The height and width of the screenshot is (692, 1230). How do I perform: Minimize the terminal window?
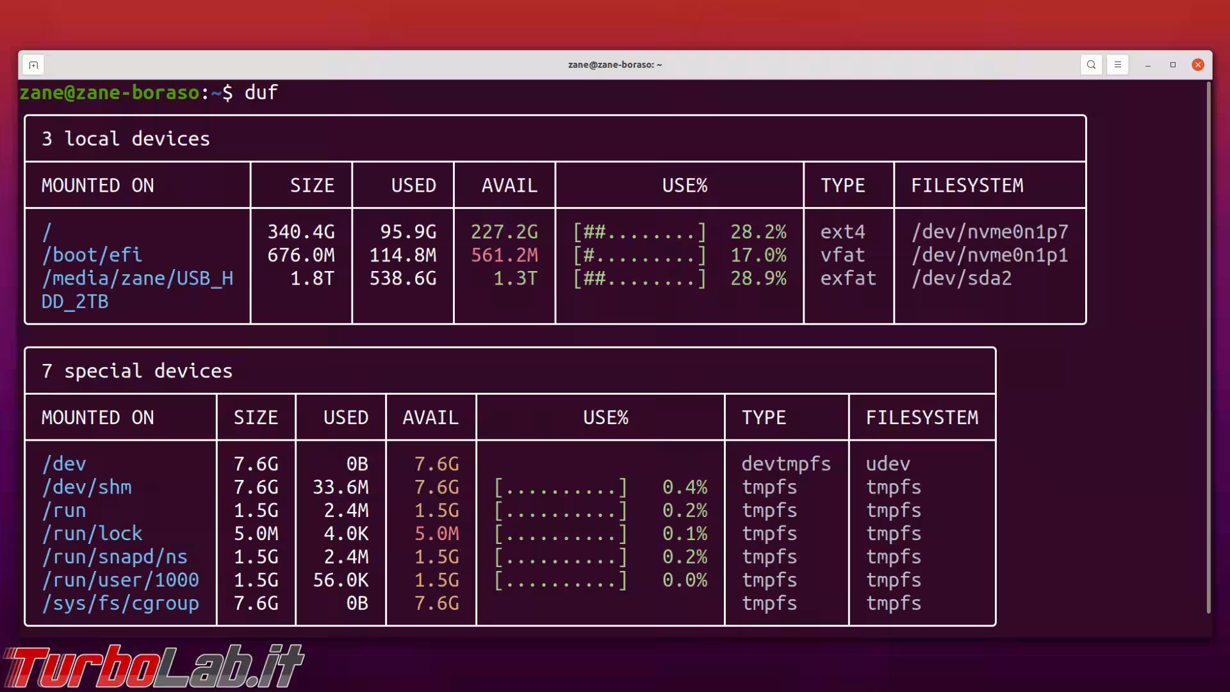[1148, 65]
